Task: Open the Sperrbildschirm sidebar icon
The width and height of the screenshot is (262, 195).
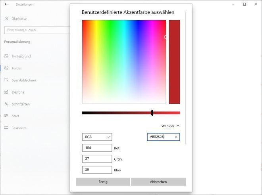Action: pyautogui.click(x=6, y=80)
